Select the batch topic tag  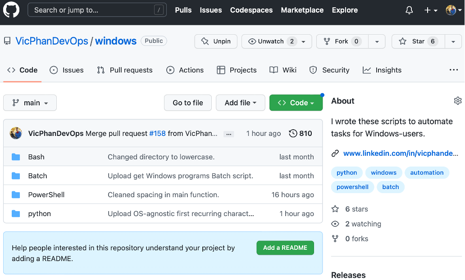391,187
